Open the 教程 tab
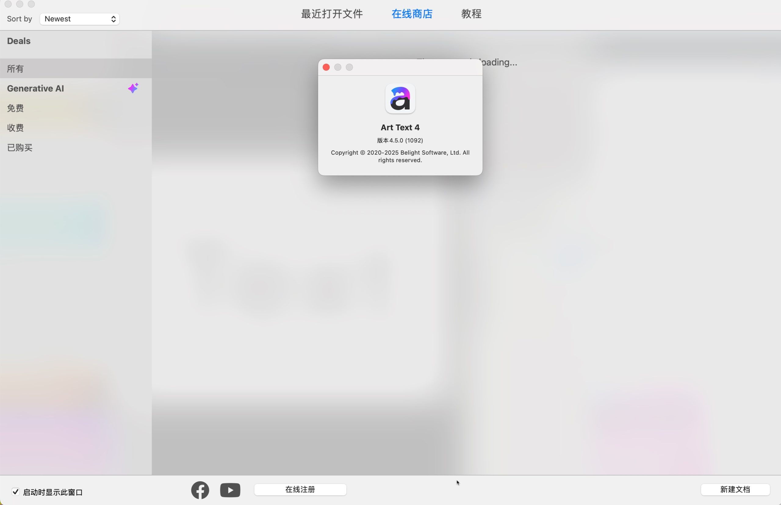 [471, 14]
